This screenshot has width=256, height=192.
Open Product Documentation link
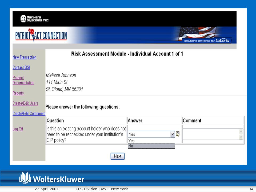[x=23, y=80]
